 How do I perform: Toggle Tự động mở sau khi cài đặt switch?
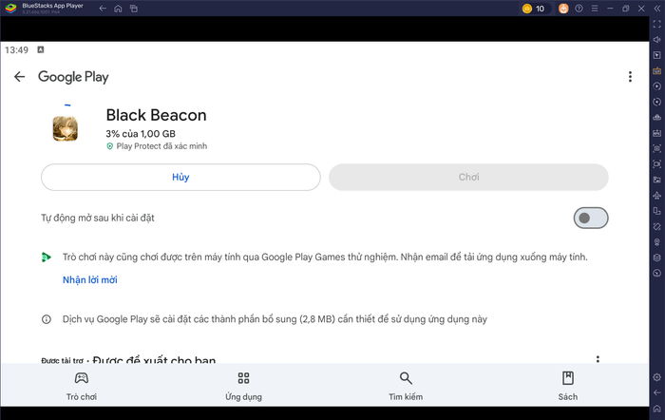591,218
